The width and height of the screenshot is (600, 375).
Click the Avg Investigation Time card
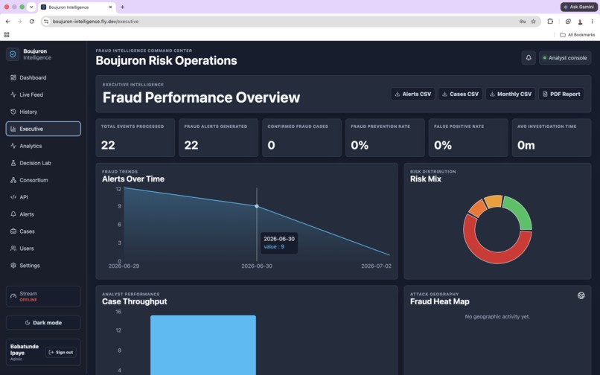[x=552, y=138]
